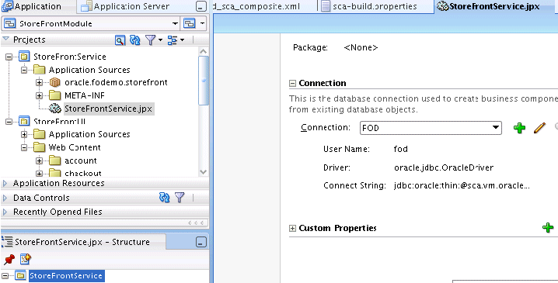Refresh the Data Controls panel
Viewport: 558px width, 283px height.
[x=165, y=198]
